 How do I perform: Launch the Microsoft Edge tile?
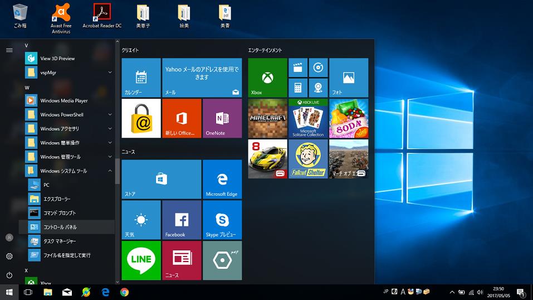coord(222,179)
